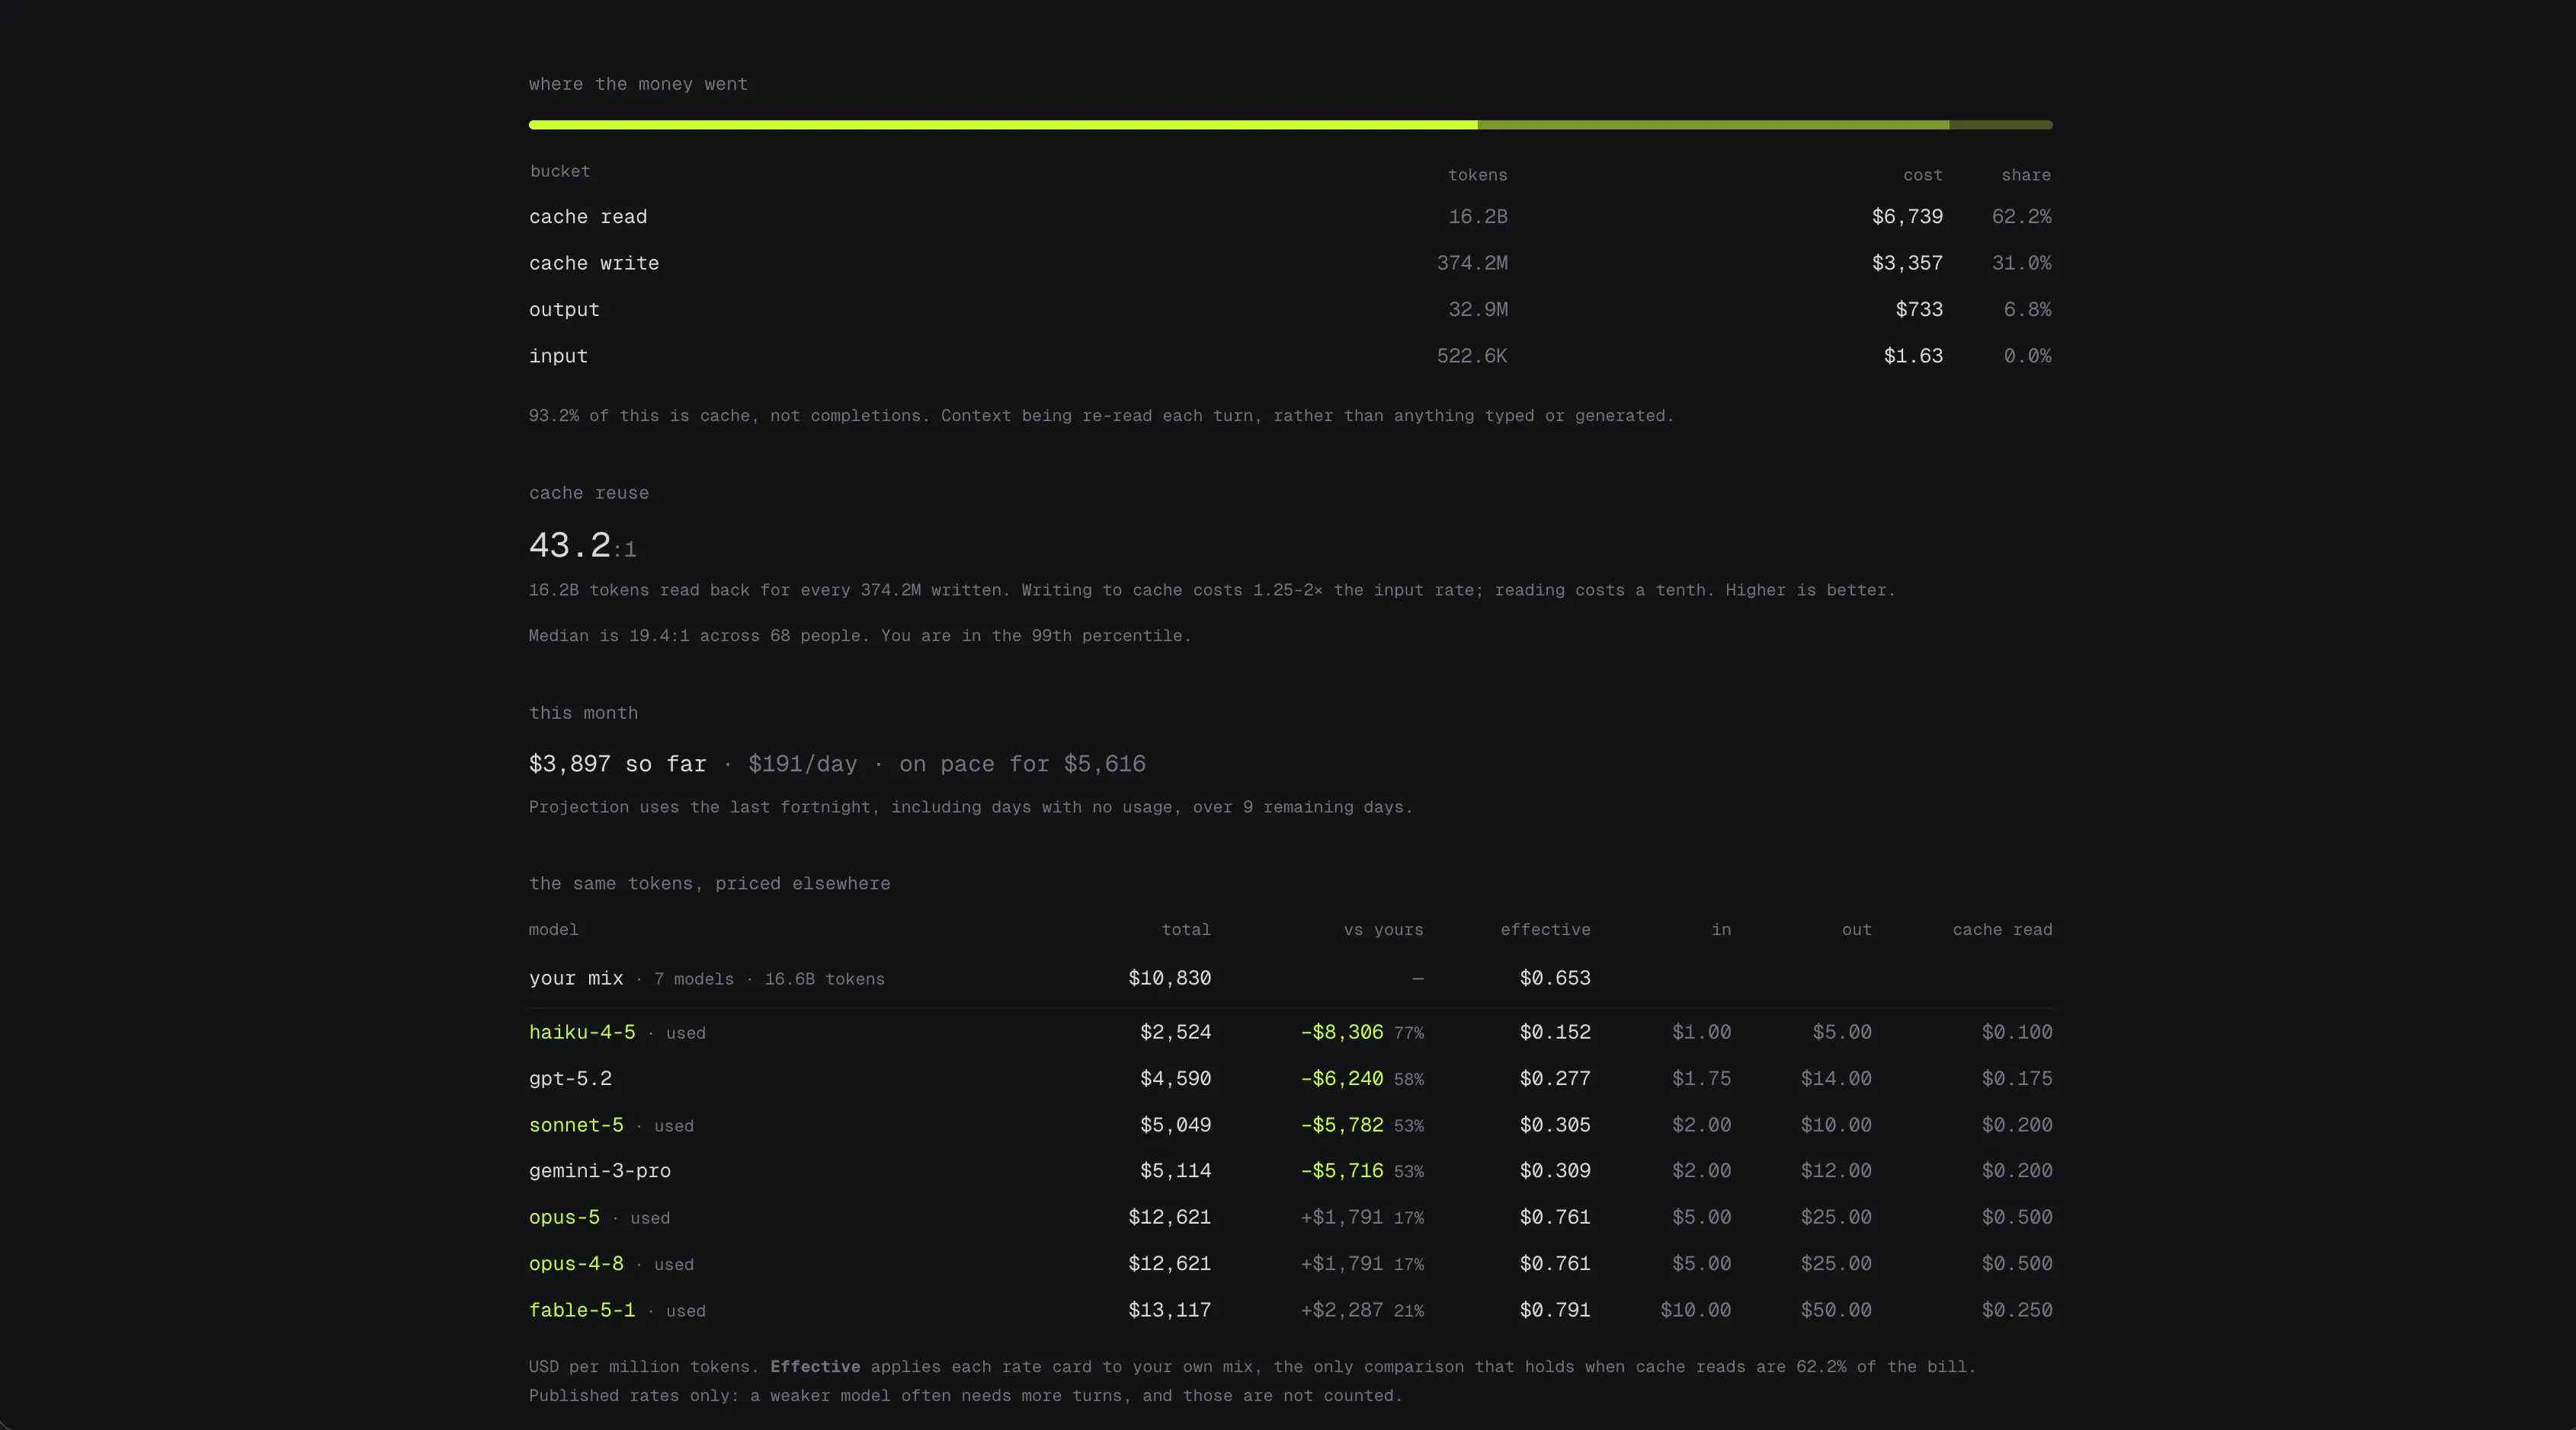The width and height of the screenshot is (2576, 1430).
Task: Click the 'your mix' row label
Action: pyautogui.click(x=576, y=978)
